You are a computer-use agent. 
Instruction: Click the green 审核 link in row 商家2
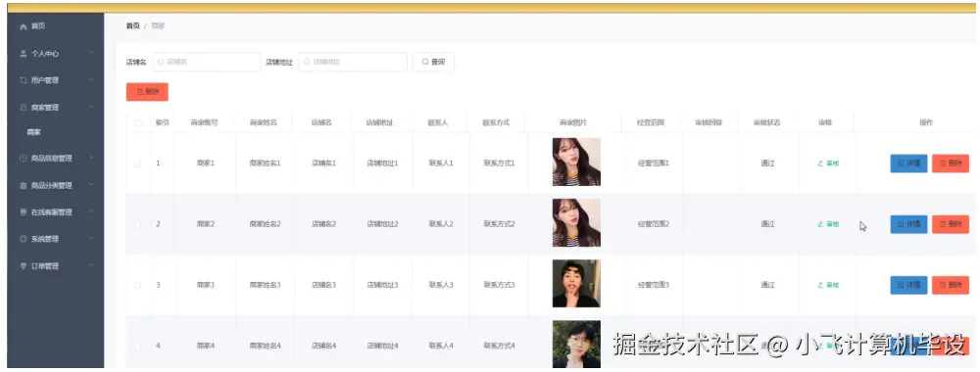pos(828,224)
